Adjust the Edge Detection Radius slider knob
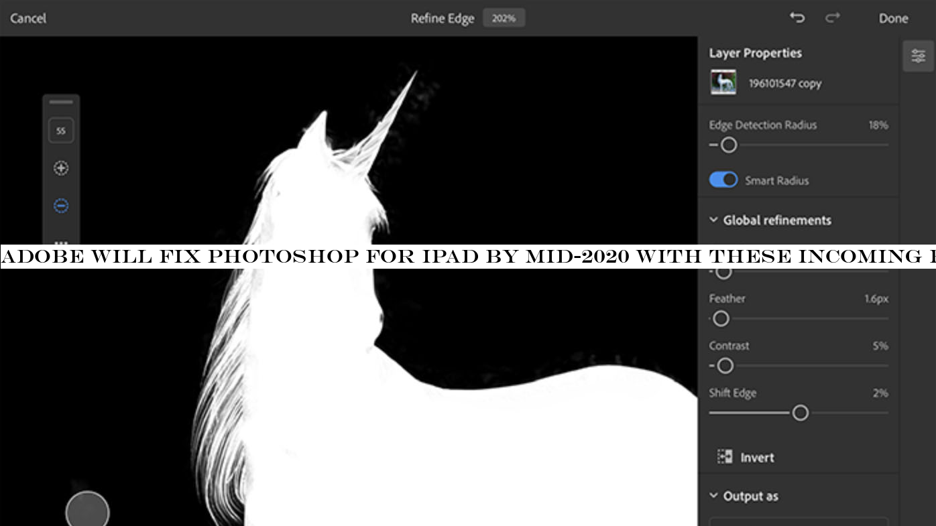Viewport: 936px width, 526px height. click(x=729, y=145)
